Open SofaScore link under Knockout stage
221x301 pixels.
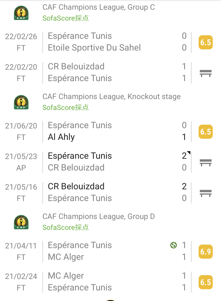click(66, 108)
